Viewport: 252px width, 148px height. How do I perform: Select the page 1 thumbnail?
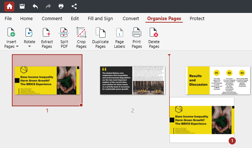point(47,80)
